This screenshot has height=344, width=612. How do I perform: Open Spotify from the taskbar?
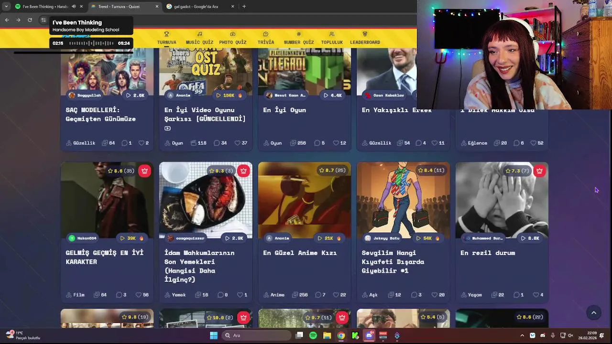(x=313, y=335)
